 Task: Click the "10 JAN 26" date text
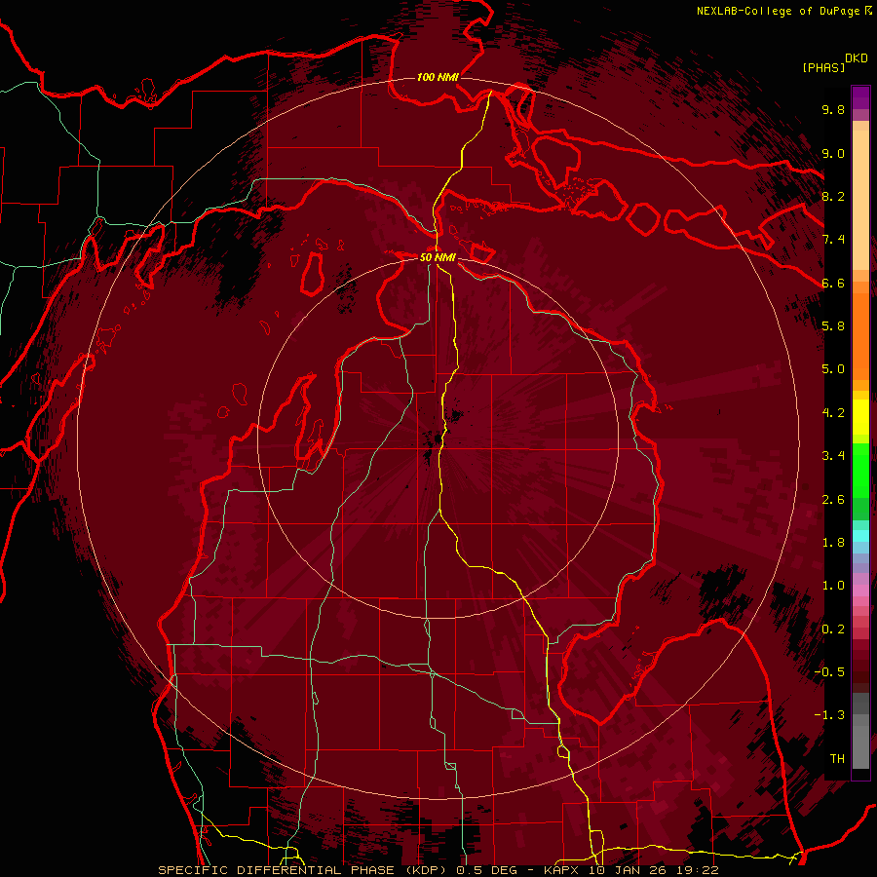coord(629,870)
